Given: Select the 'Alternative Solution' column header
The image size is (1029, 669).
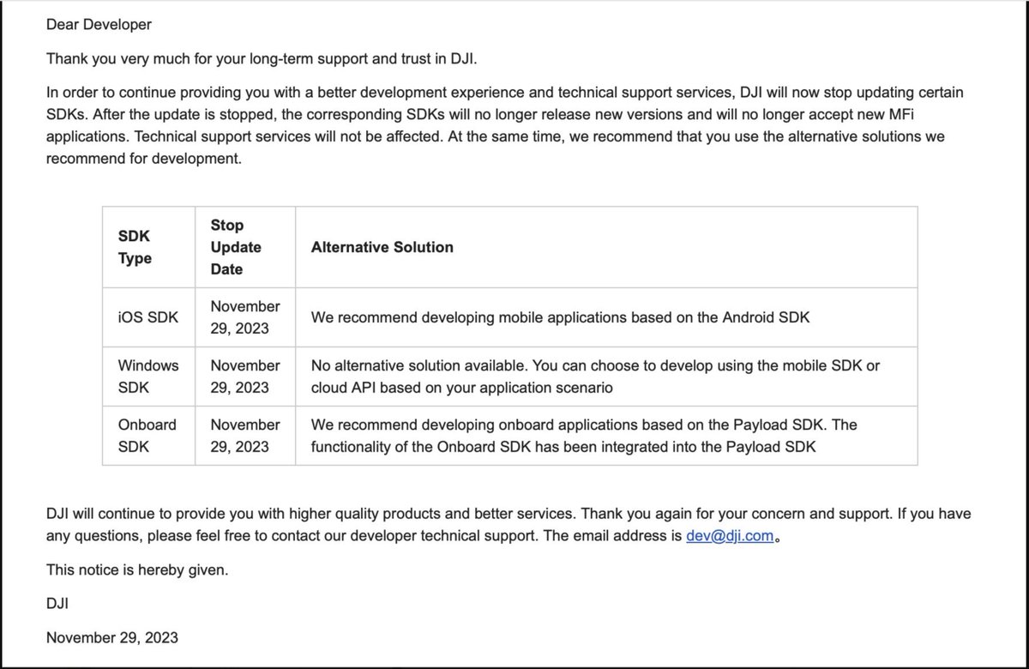Looking at the screenshot, I should point(382,247).
